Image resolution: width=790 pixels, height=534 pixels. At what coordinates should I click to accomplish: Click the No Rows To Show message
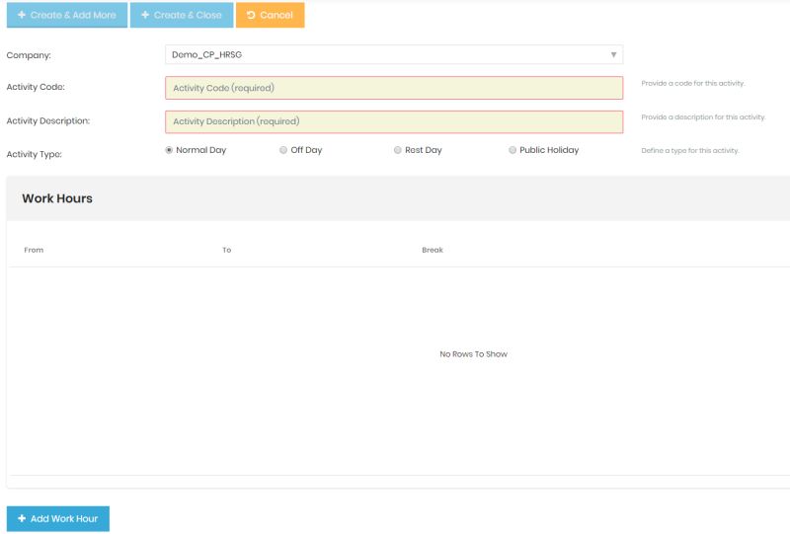point(473,354)
